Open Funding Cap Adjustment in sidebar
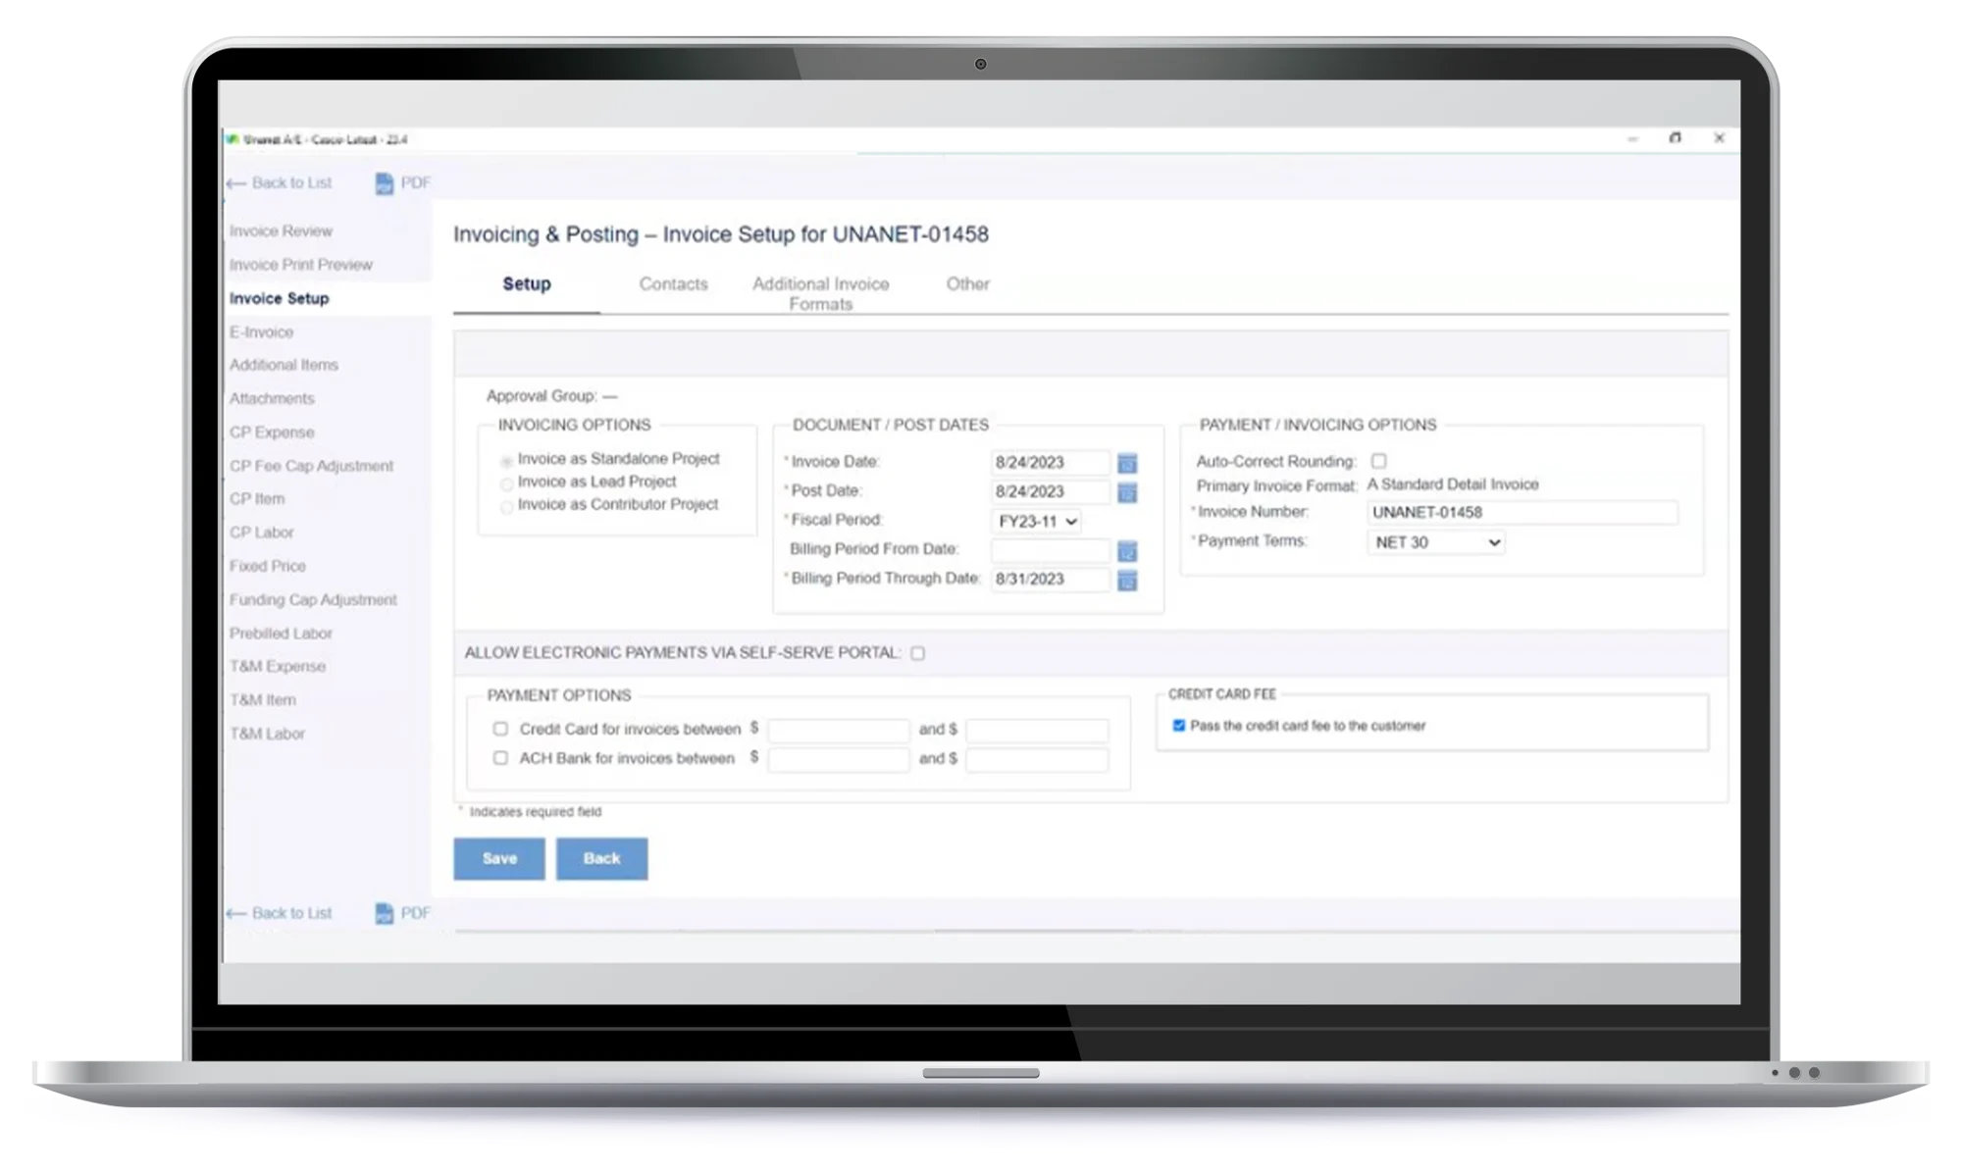Screen dimensions: 1962x1171 pyautogui.click(x=313, y=600)
